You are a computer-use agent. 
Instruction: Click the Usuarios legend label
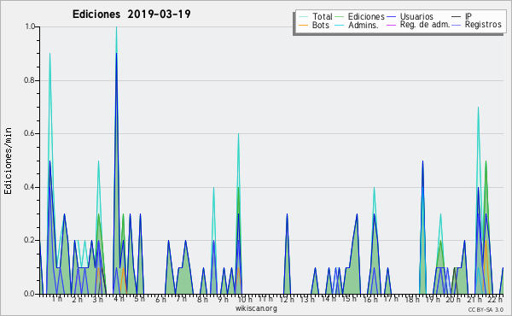pyautogui.click(x=416, y=16)
